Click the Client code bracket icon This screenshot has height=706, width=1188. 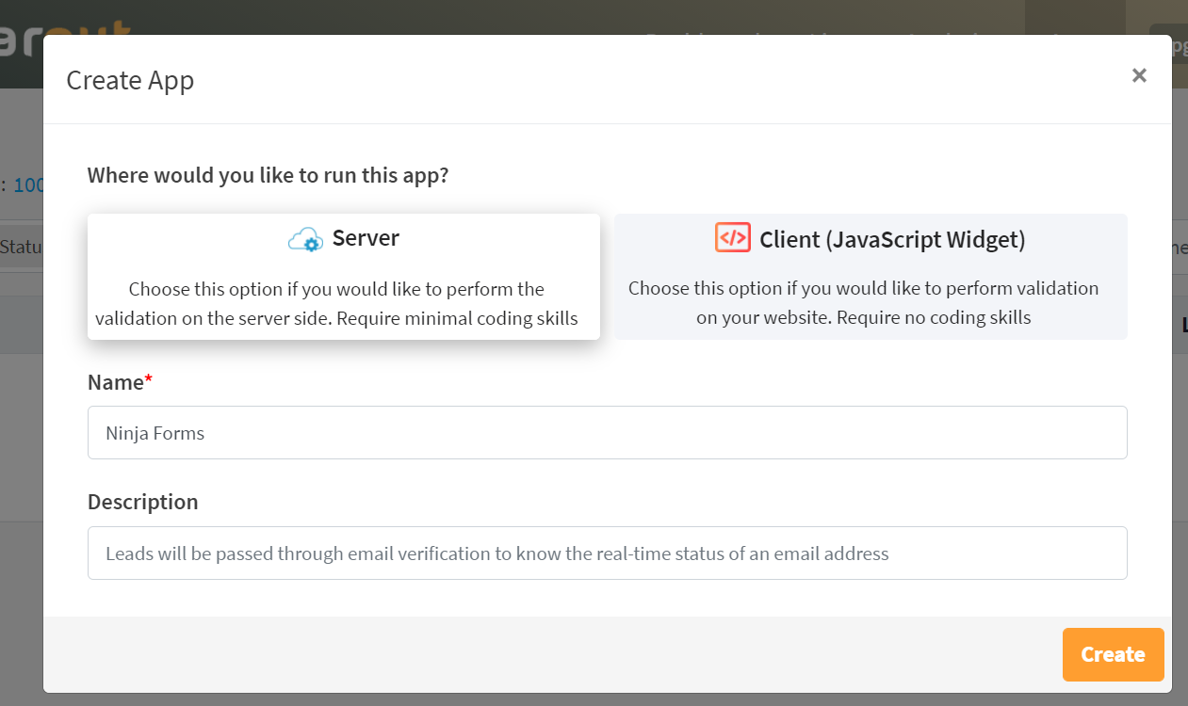[x=732, y=238]
